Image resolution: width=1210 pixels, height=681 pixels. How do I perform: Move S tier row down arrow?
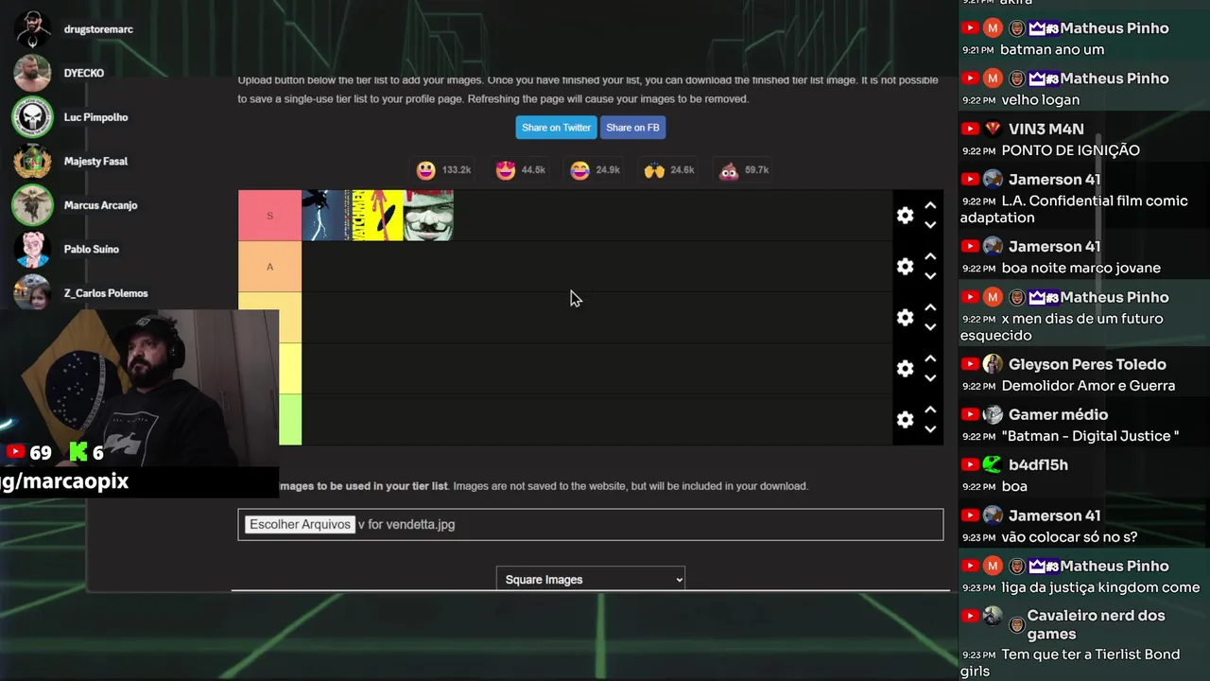tap(930, 225)
